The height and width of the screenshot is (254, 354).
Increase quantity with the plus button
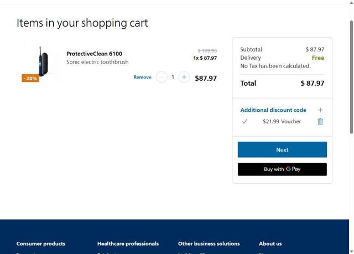[x=184, y=77]
